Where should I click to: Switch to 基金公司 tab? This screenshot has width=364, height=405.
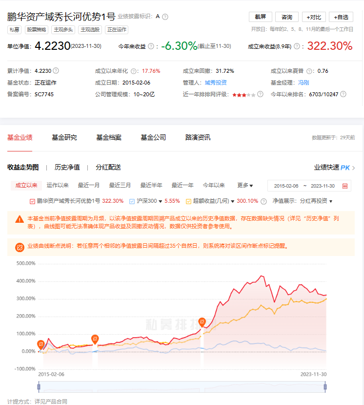153,137
